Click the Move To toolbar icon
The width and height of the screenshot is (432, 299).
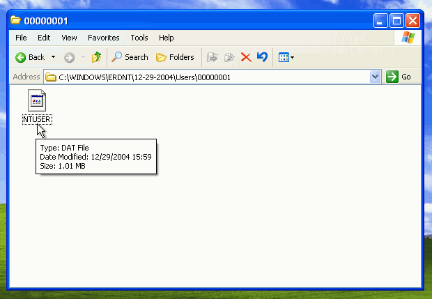[212, 57]
